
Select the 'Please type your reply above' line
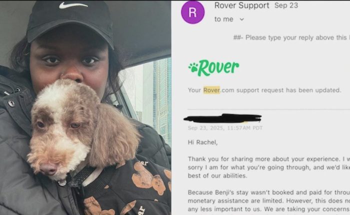pos(291,37)
